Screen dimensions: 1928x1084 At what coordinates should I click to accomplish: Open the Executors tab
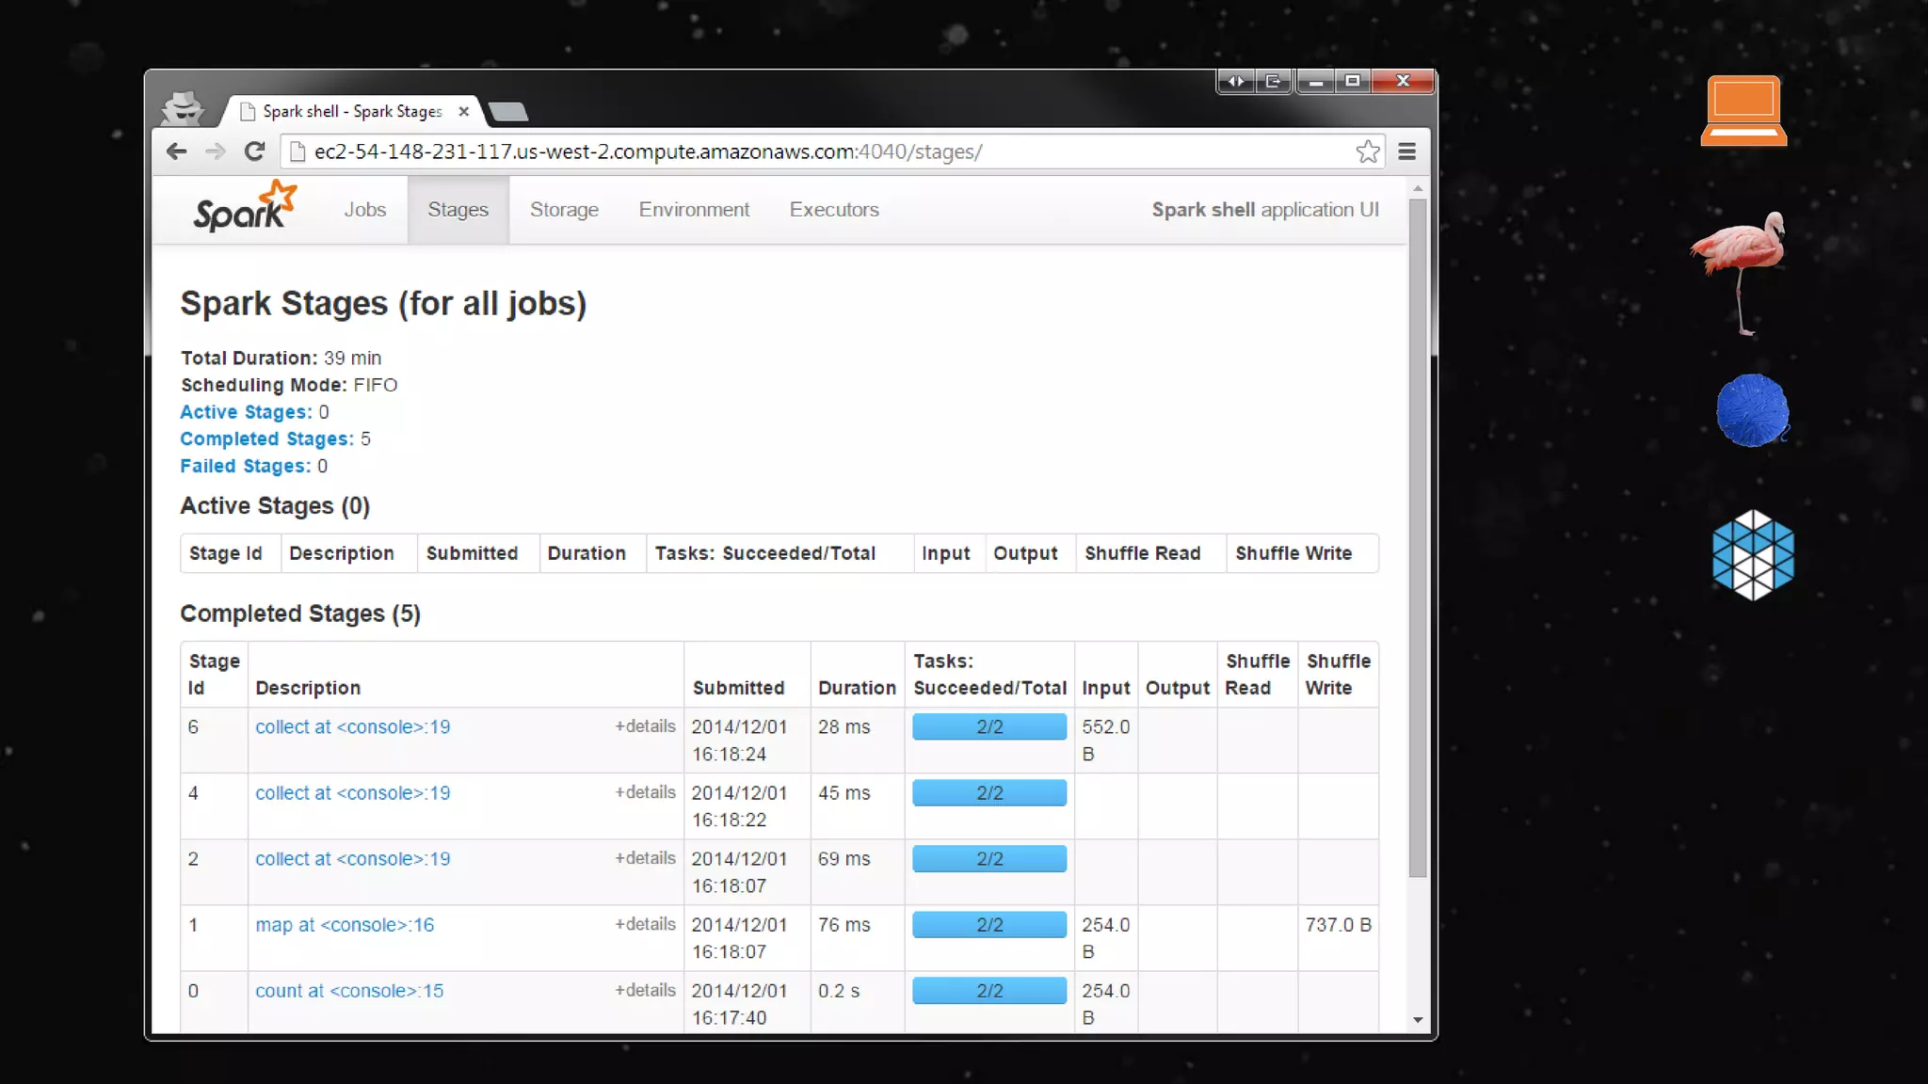click(833, 210)
